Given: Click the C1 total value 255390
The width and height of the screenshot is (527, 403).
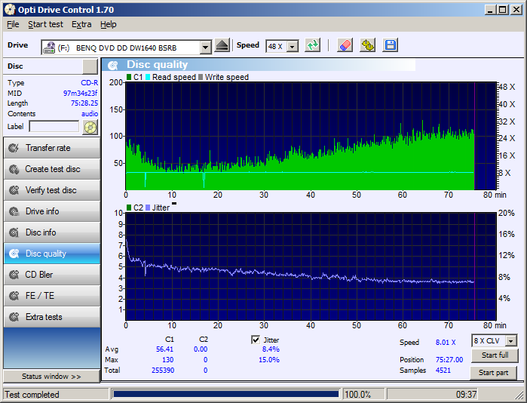Looking at the screenshot, I should coord(163,371).
